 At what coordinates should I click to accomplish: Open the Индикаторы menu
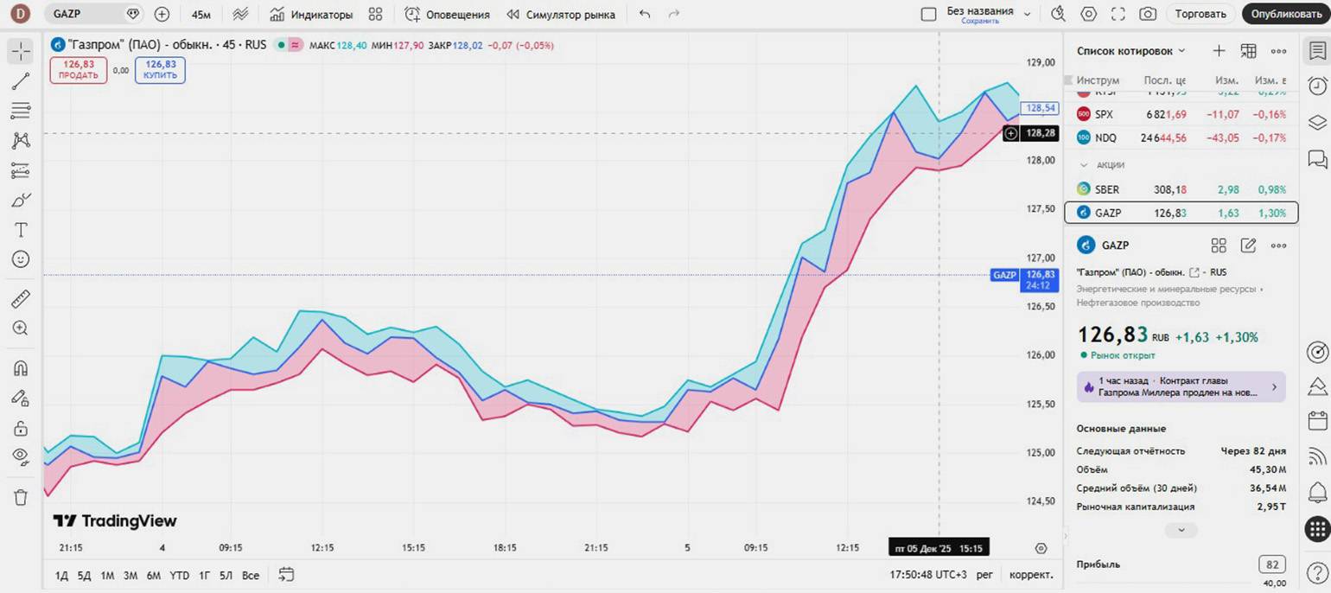[311, 14]
